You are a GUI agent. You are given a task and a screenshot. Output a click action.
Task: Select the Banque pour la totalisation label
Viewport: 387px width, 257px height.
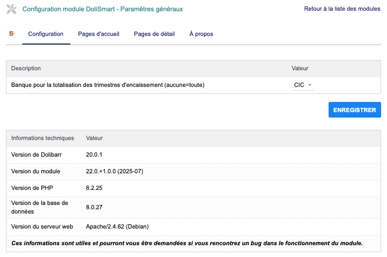pos(108,85)
